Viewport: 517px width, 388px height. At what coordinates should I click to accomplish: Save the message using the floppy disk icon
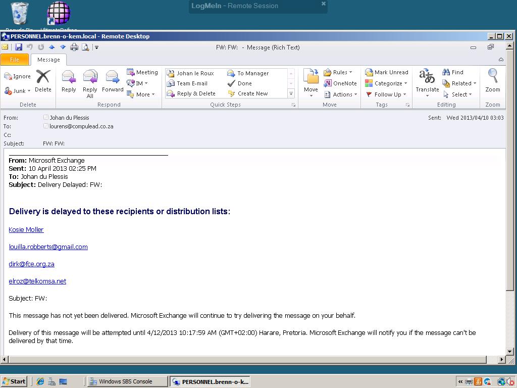pos(19,47)
